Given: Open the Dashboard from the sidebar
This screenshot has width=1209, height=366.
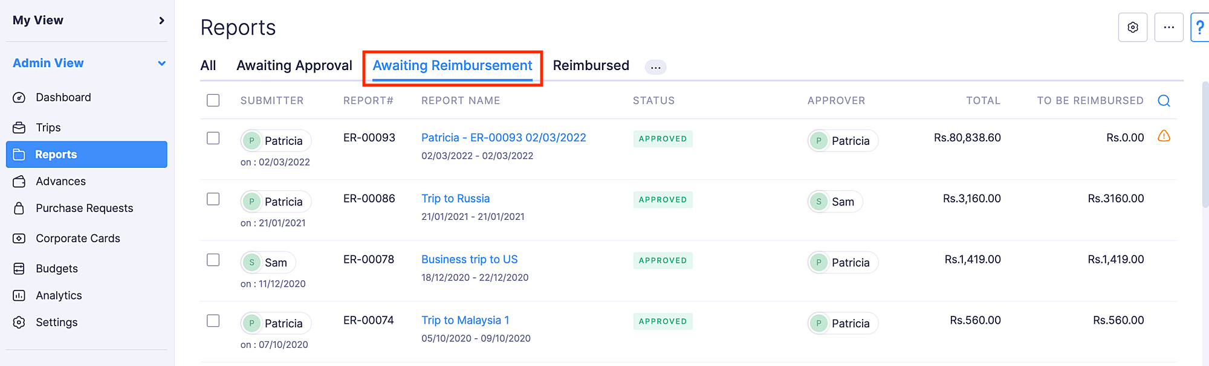Looking at the screenshot, I should [x=63, y=97].
